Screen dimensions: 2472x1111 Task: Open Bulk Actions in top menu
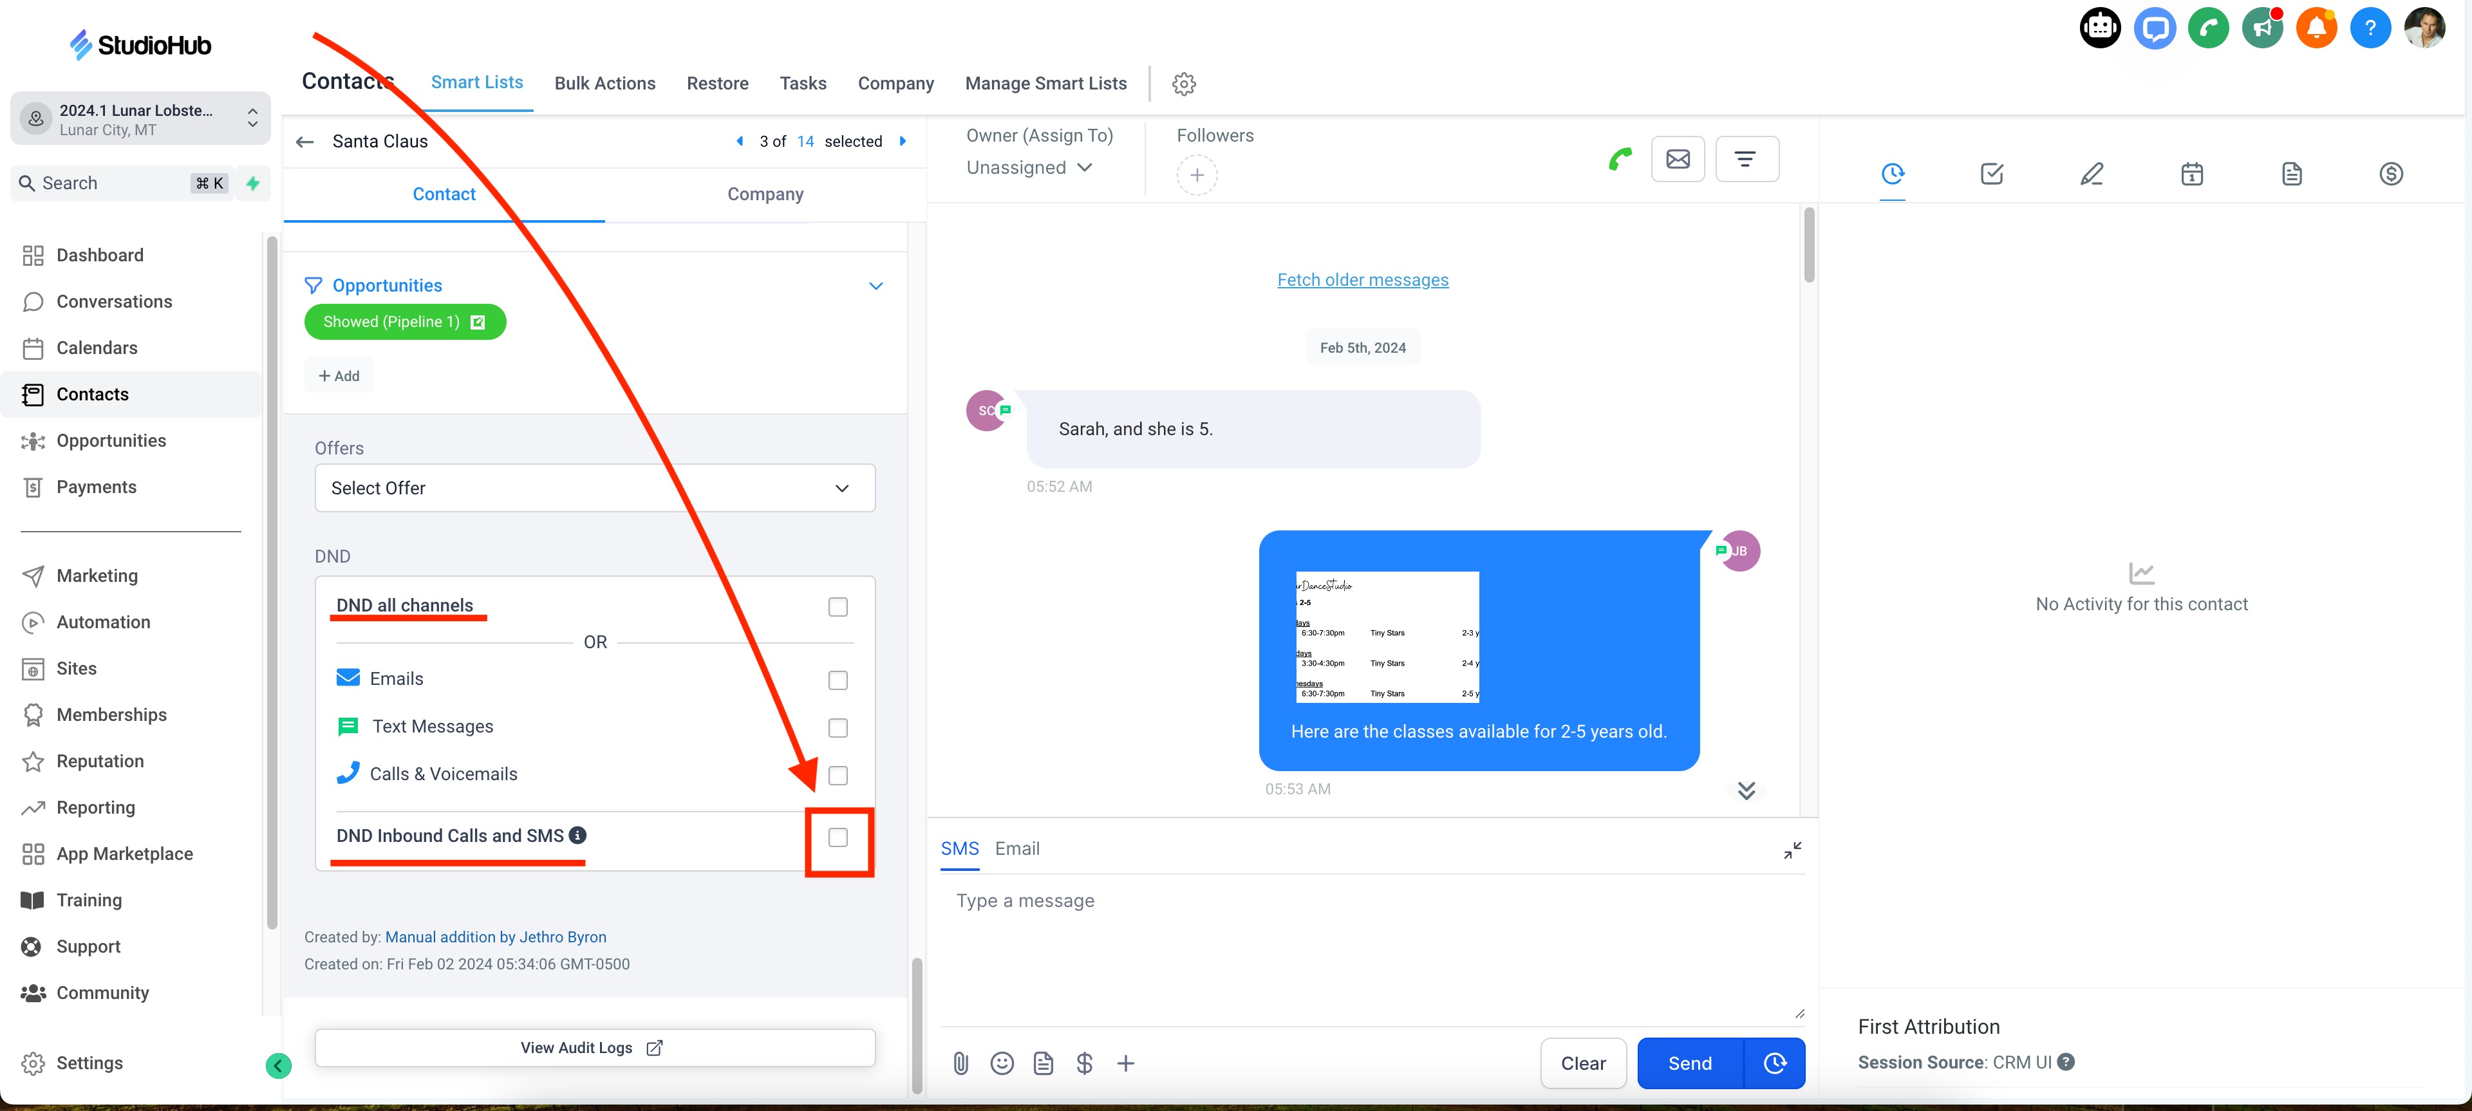point(604,84)
